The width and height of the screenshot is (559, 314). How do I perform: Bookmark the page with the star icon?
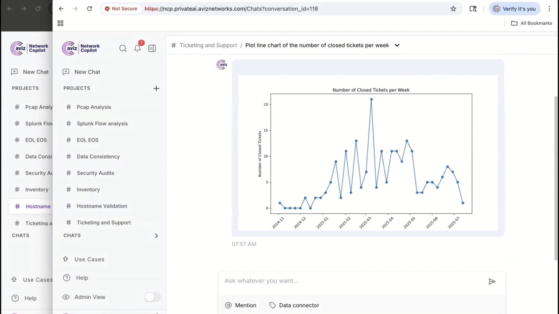coord(453,9)
